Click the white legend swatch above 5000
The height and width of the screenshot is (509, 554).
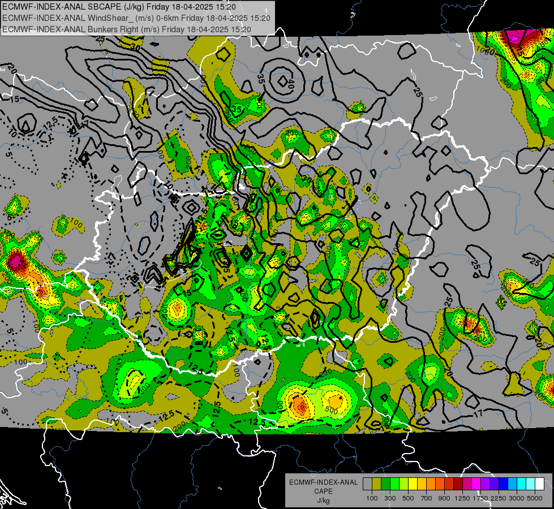click(539, 484)
